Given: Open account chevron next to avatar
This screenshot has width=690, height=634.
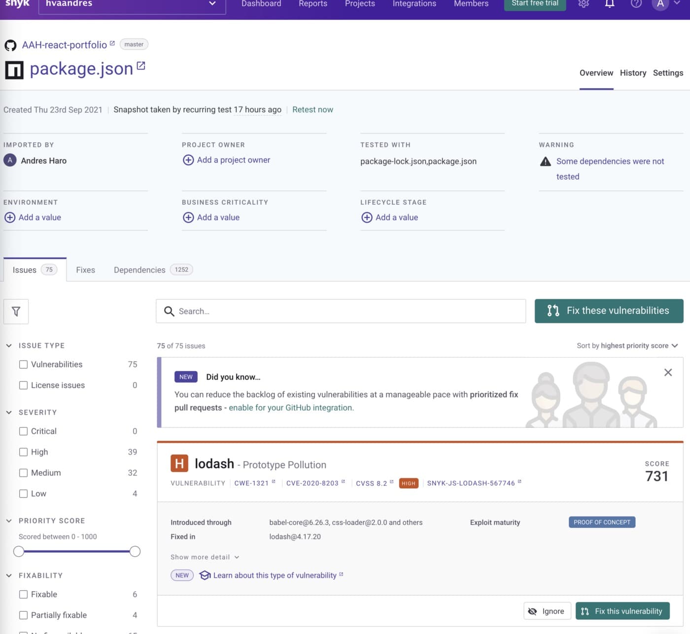Looking at the screenshot, I should click(x=677, y=3).
